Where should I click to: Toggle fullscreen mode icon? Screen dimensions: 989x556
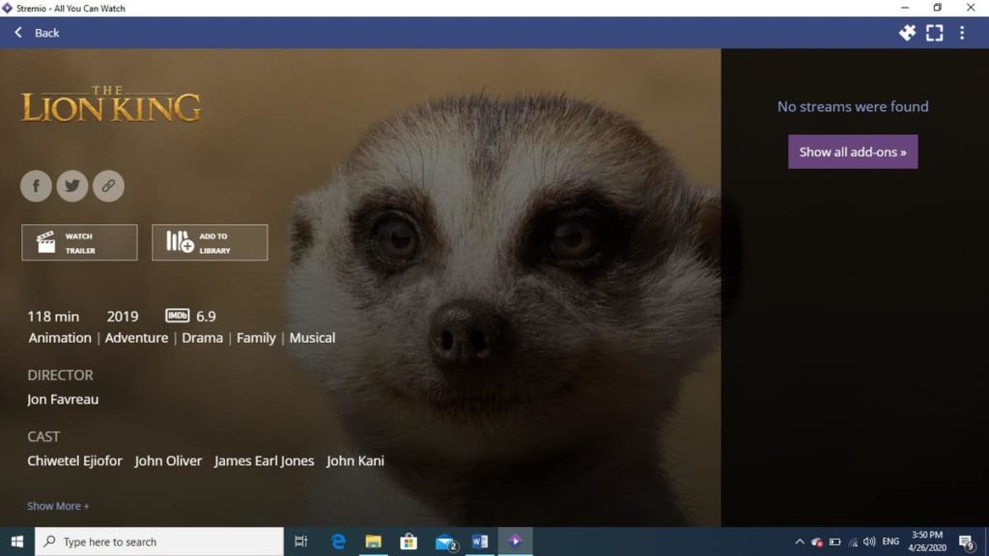pos(935,33)
